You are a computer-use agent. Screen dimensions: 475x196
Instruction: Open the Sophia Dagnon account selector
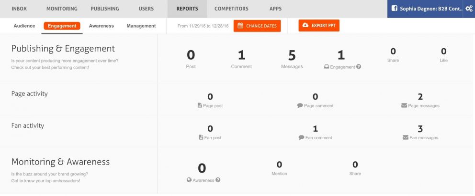pyautogui.click(x=425, y=9)
